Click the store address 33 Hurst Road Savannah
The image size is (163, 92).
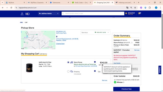[67, 40]
